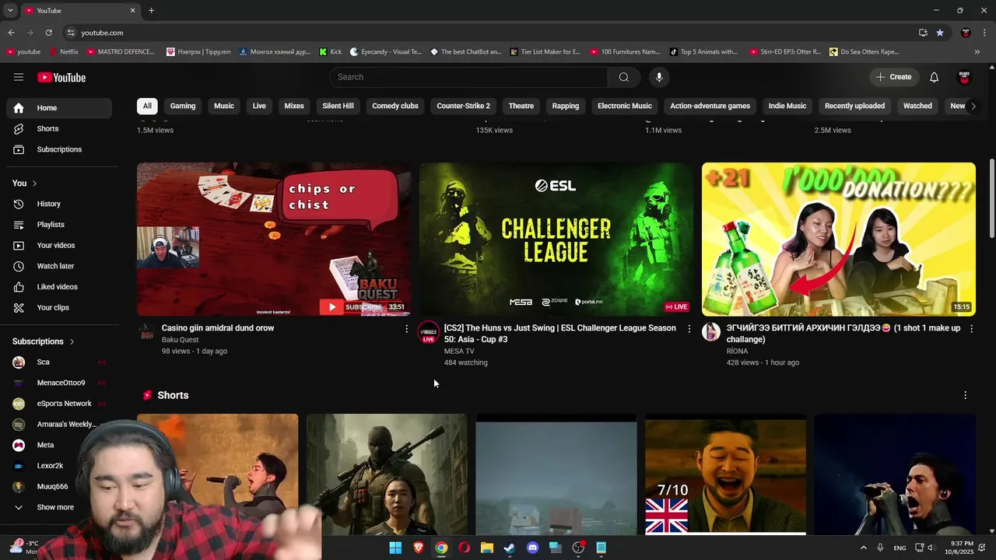The height and width of the screenshot is (560, 996).
Task: Focus the YouTube search box
Action: [468, 77]
